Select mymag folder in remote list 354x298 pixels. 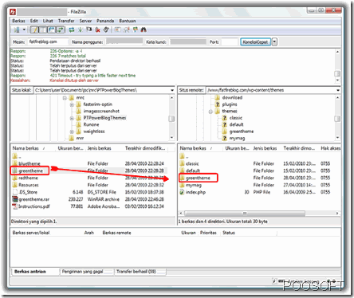coord(194,185)
